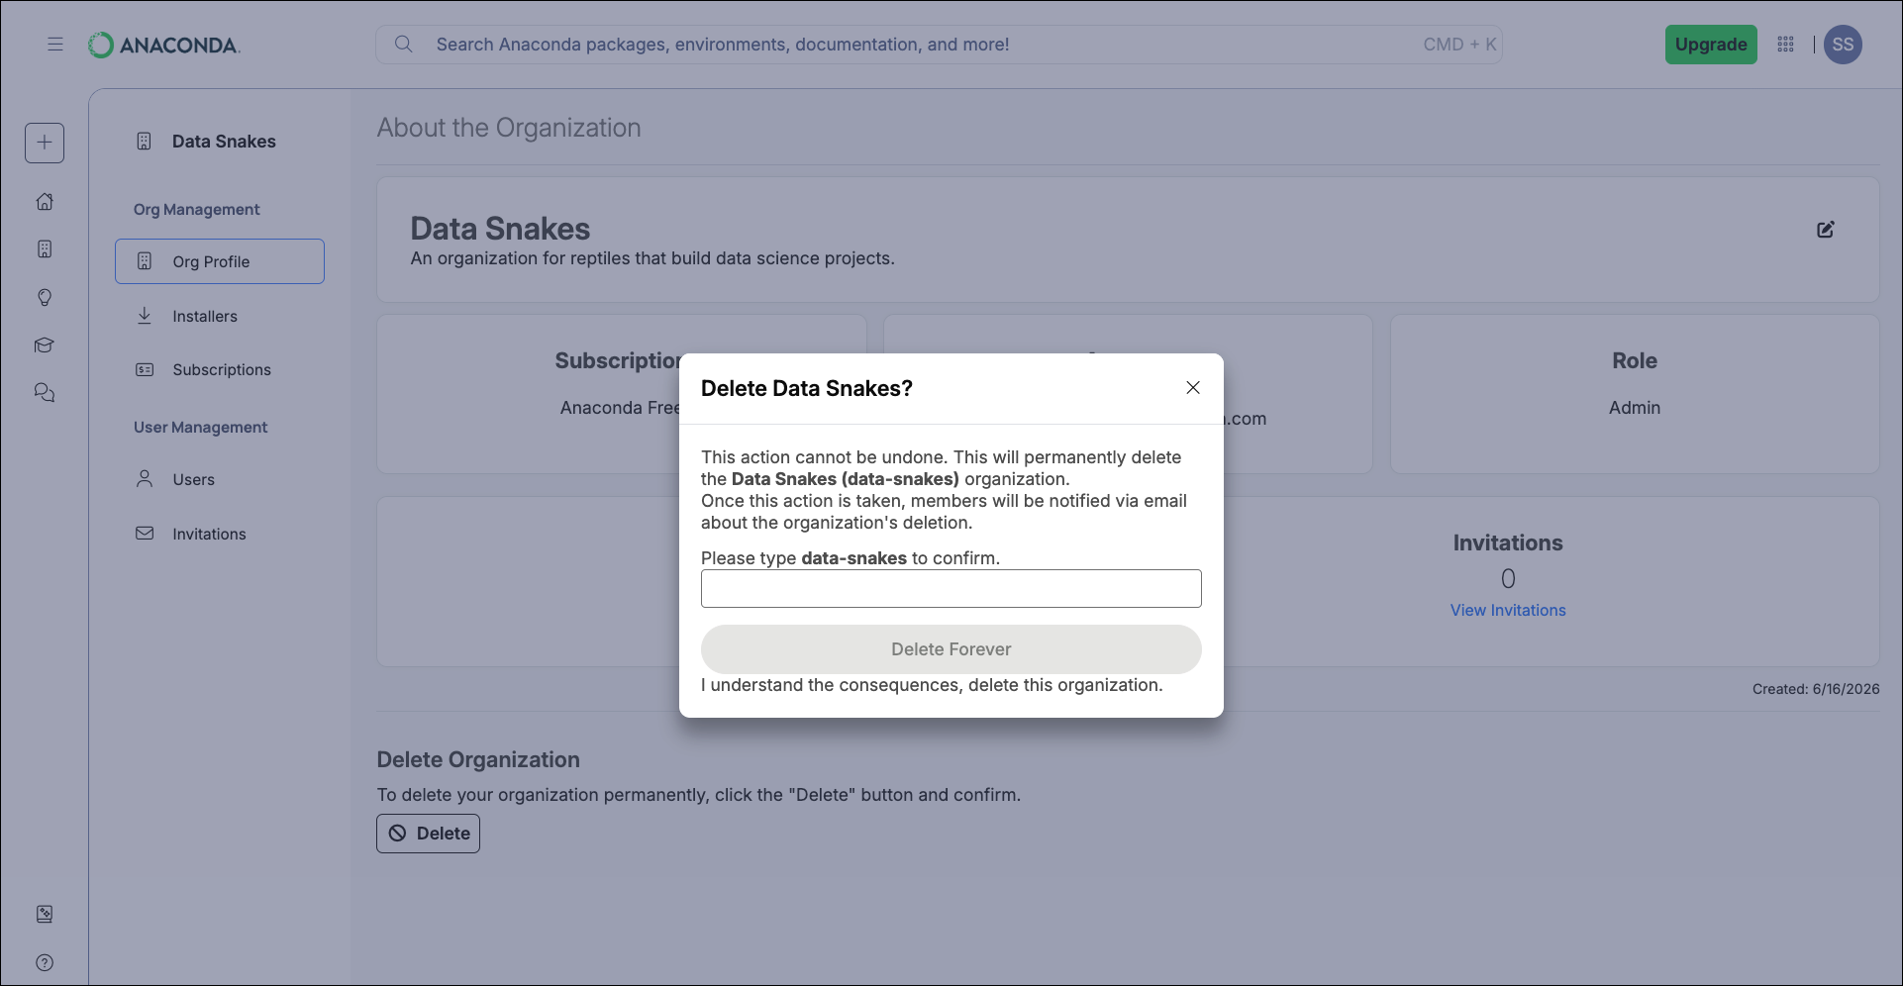Open learning via graduation cap icon

point(45,345)
